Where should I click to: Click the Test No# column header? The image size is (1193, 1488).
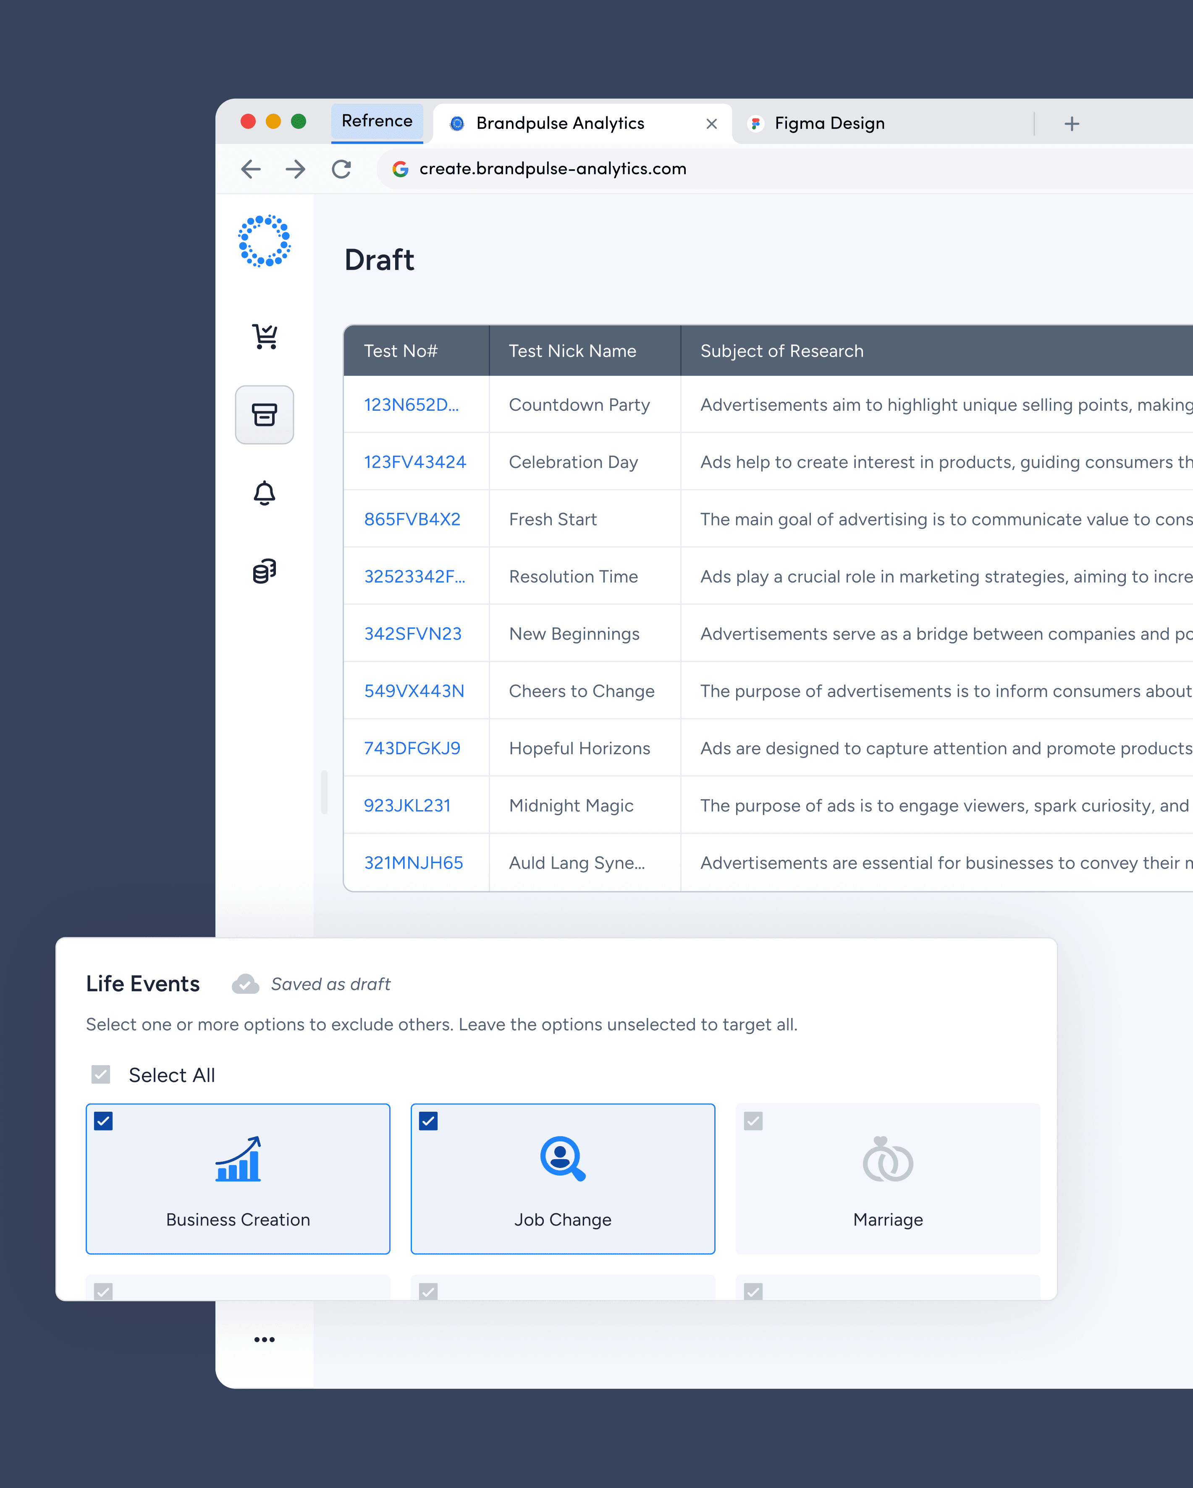pyautogui.click(x=417, y=351)
